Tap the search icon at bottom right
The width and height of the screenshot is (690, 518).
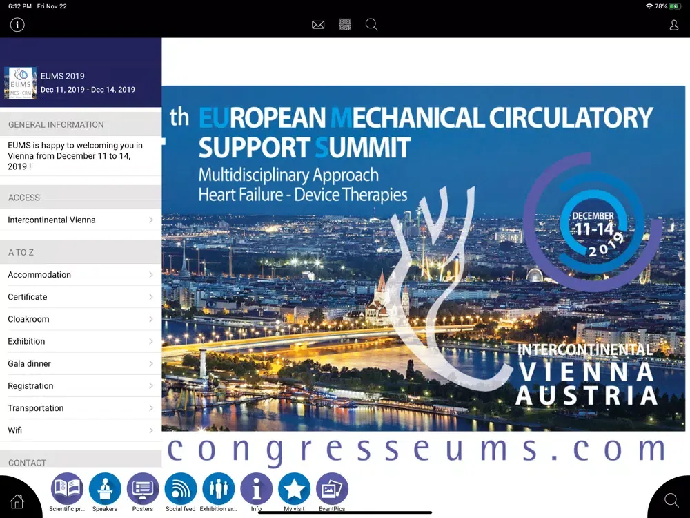tap(671, 500)
